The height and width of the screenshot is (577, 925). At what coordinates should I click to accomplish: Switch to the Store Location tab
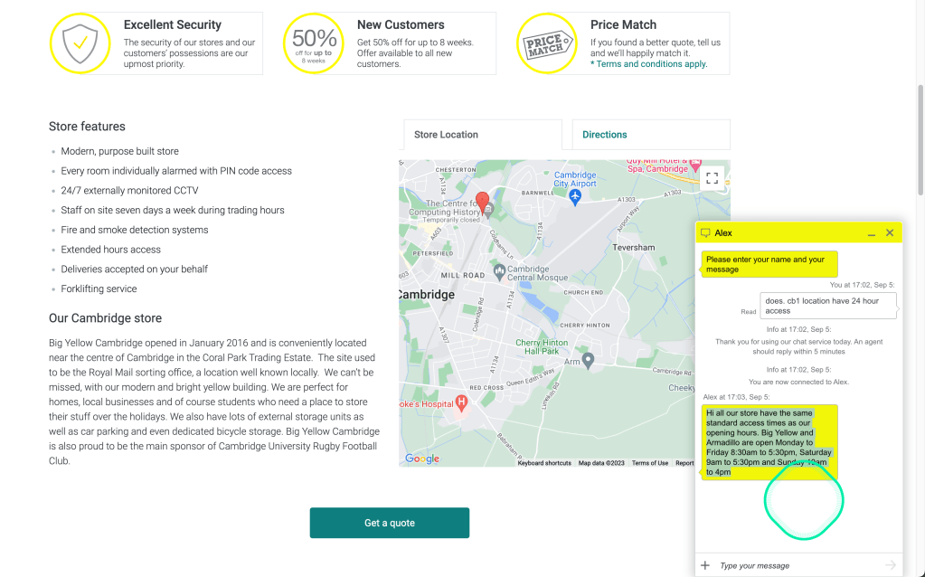point(483,135)
